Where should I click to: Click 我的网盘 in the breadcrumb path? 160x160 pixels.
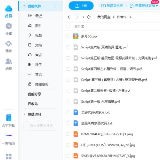click(x=104, y=17)
